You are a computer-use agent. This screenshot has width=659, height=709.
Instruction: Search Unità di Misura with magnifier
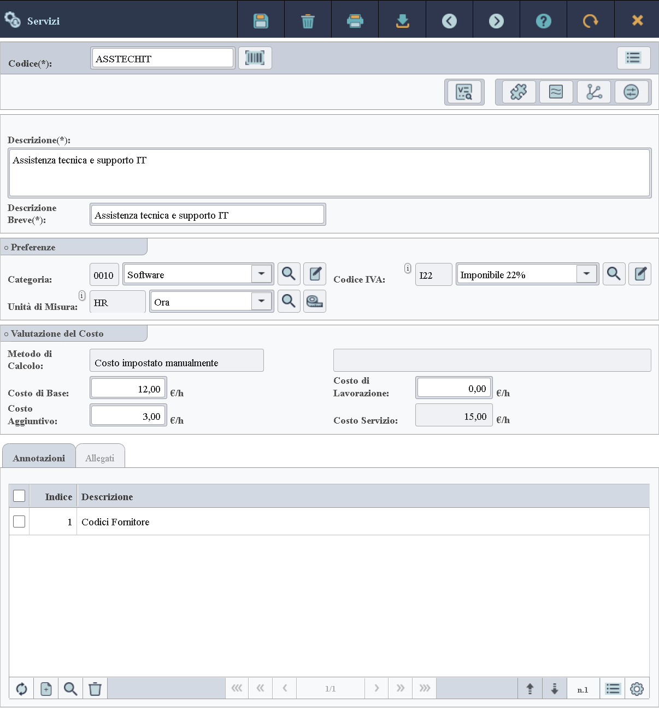289,301
